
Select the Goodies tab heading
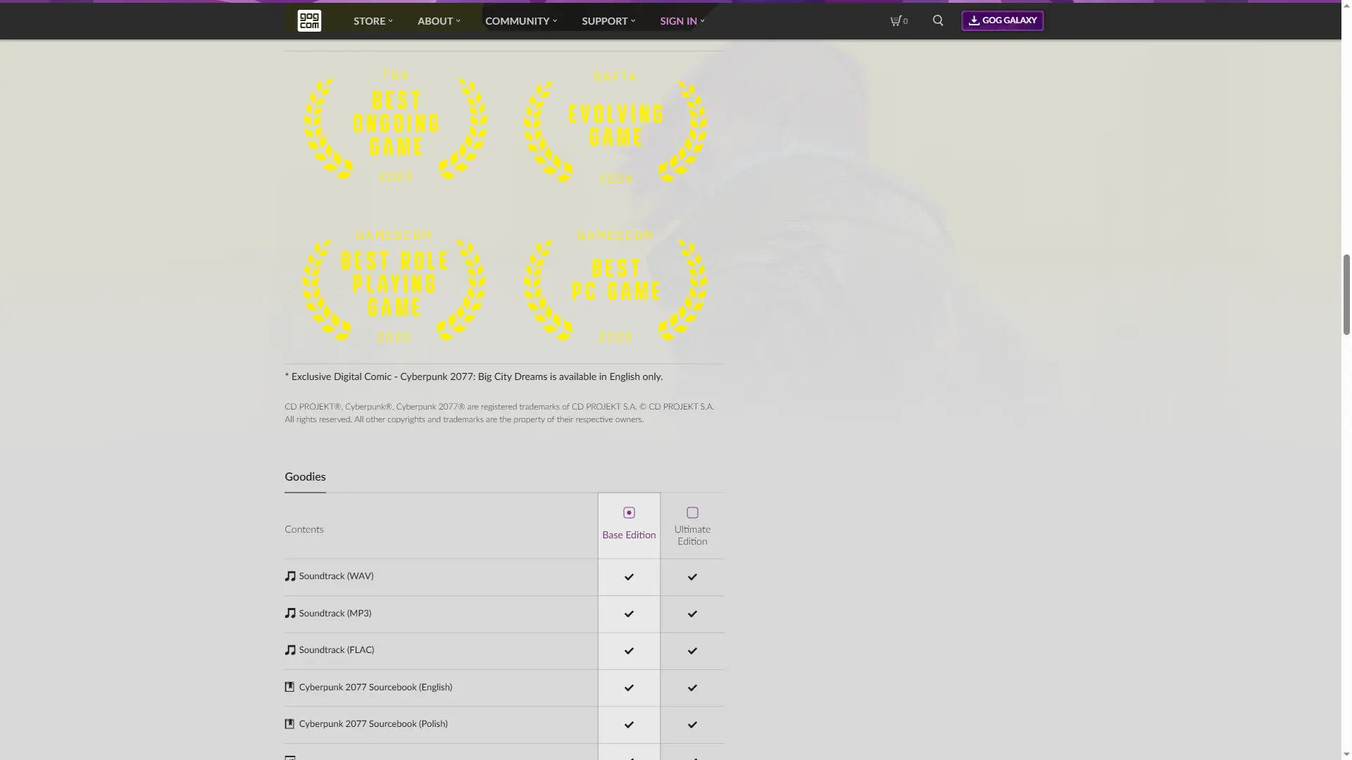coord(305,477)
